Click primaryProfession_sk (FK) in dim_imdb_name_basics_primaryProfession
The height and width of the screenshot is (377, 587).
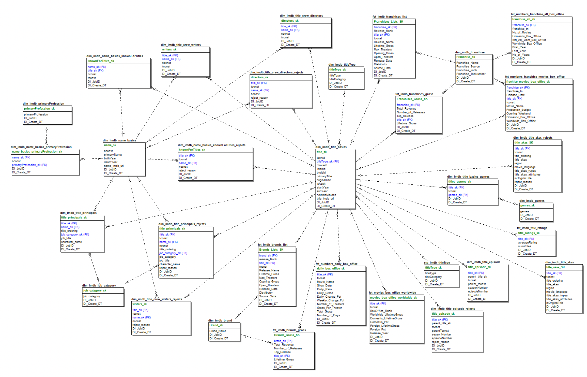[29, 165]
